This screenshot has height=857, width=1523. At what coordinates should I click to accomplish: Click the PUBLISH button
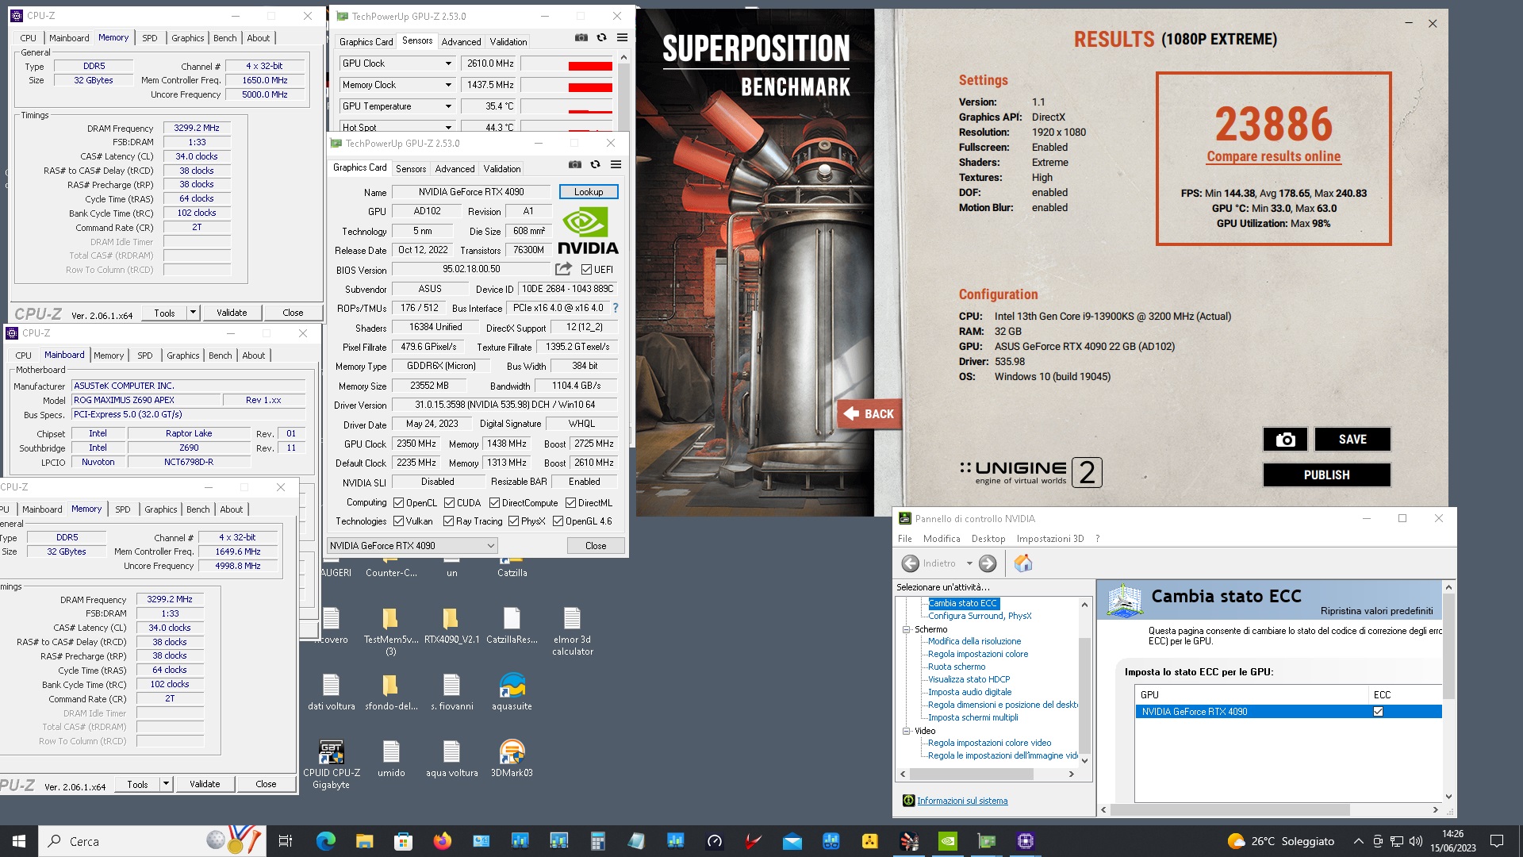coord(1326,475)
